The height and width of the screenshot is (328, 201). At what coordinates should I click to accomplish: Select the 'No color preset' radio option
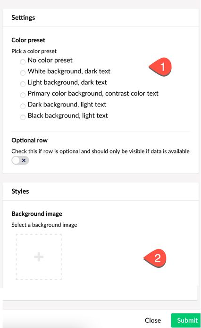point(23,62)
